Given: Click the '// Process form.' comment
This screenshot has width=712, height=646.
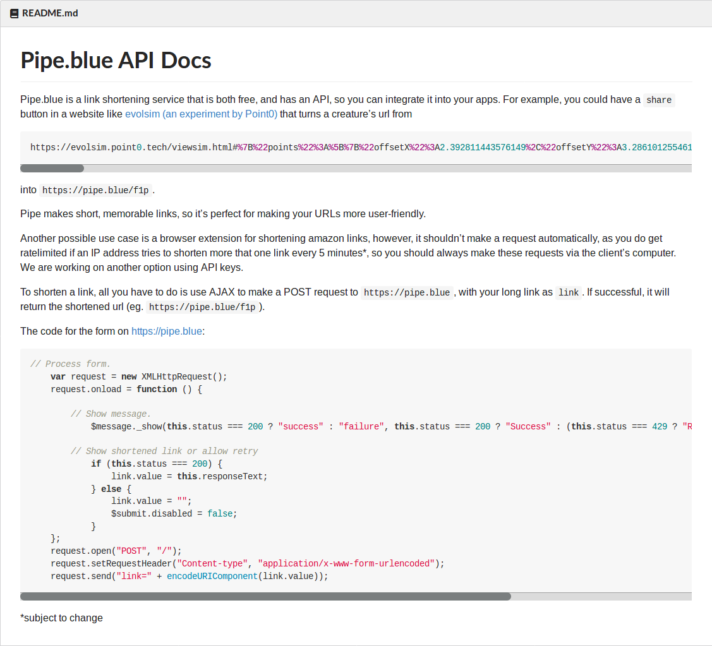Looking at the screenshot, I should (70, 364).
